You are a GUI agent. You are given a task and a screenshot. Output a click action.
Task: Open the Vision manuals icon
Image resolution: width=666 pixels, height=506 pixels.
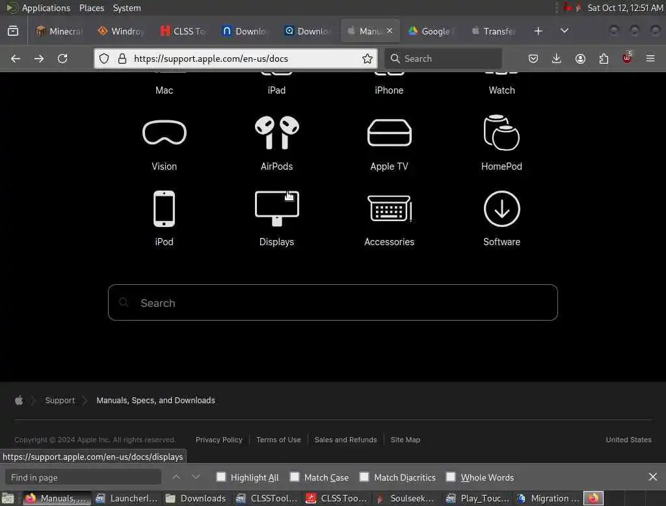pos(164,133)
